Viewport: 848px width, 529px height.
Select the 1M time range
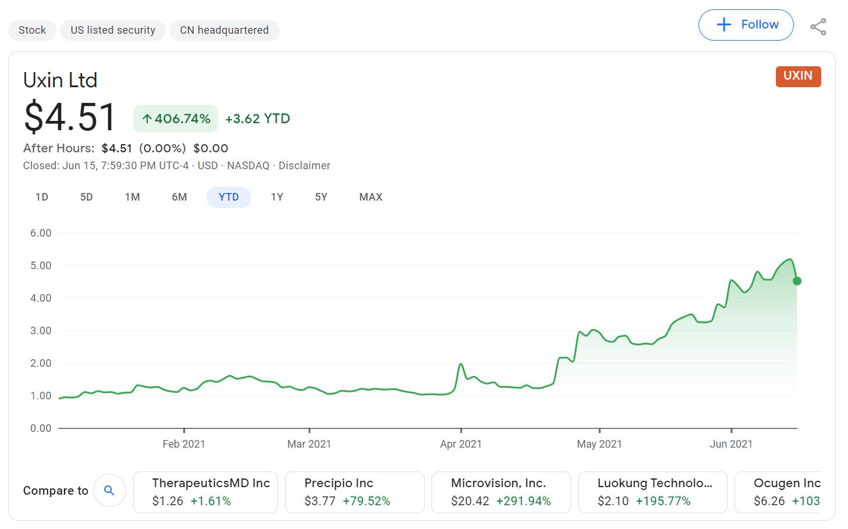pyautogui.click(x=133, y=197)
